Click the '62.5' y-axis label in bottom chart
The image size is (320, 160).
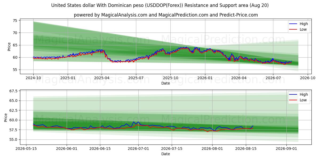tap(14, 110)
